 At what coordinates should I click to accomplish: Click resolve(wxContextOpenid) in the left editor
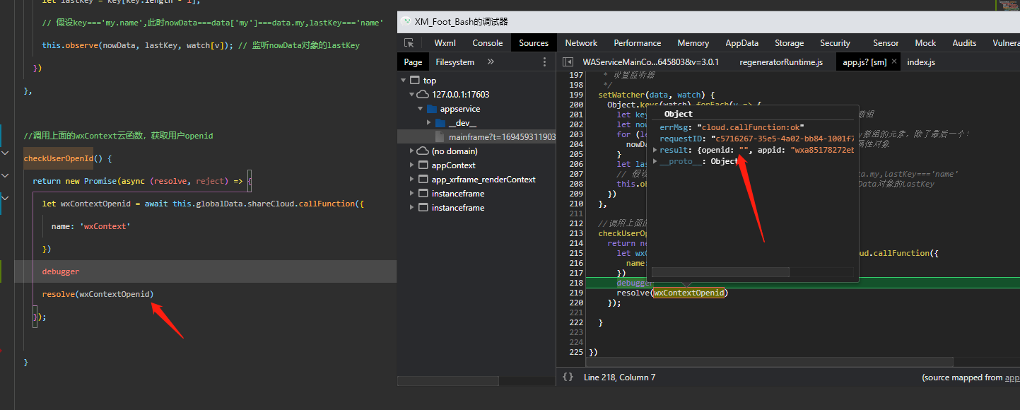click(98, 294)
